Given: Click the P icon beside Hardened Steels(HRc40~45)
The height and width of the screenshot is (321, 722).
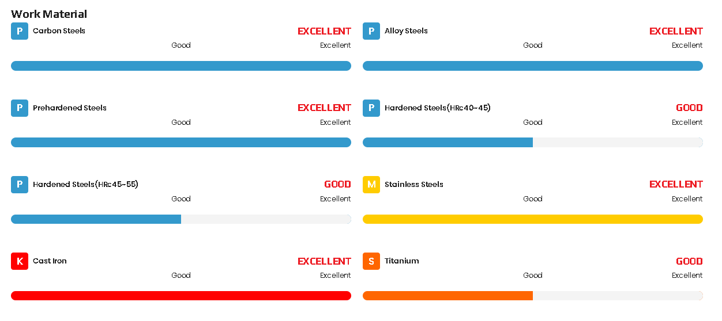Looking at the screenshot, I should (371, 108).
